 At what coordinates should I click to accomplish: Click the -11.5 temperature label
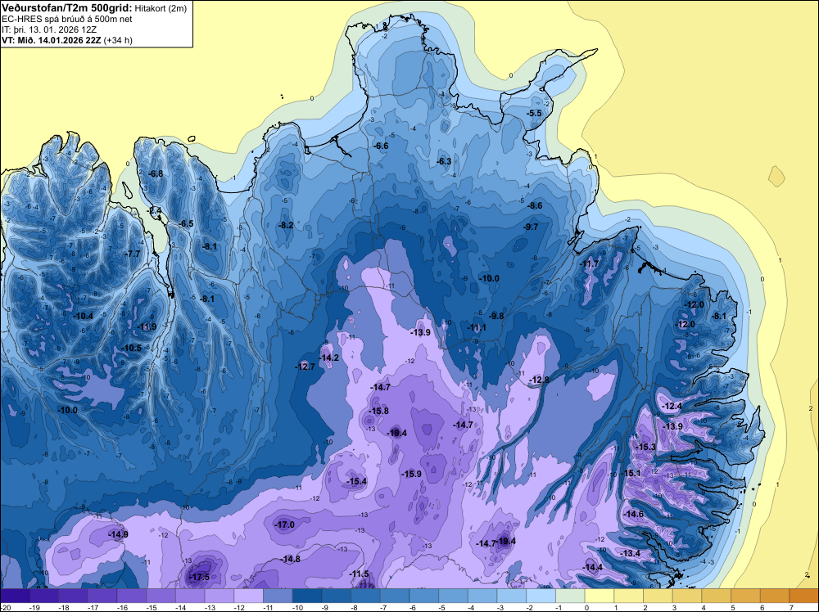click(360, 574)
